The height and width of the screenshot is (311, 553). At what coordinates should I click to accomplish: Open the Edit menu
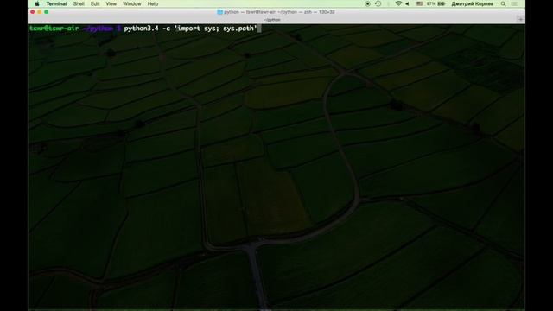pos(95,3)
